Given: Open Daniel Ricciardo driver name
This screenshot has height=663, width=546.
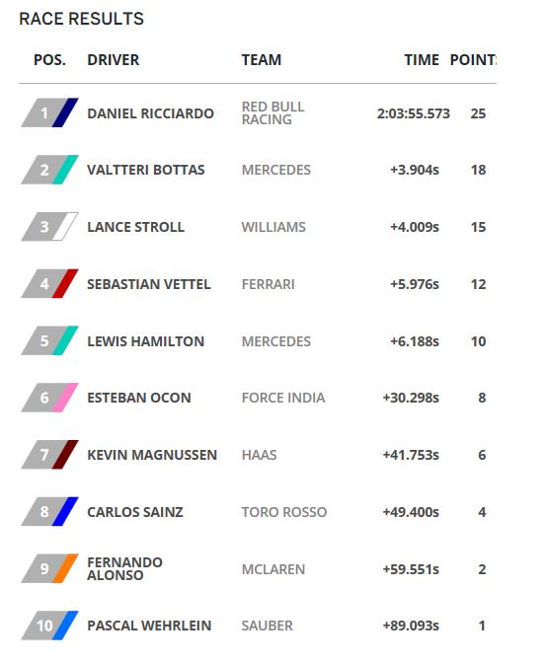Looking at the screenshot, I should 150,113.
